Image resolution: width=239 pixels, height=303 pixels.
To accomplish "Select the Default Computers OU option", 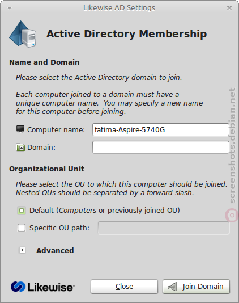I will pyautogui.click(x=22, y=211).
